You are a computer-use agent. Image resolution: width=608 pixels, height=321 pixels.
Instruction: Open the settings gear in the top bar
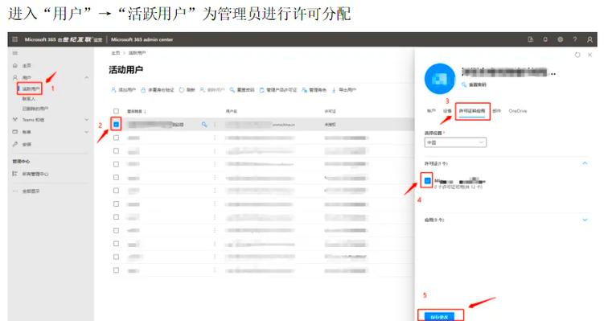tap(560, 39)
